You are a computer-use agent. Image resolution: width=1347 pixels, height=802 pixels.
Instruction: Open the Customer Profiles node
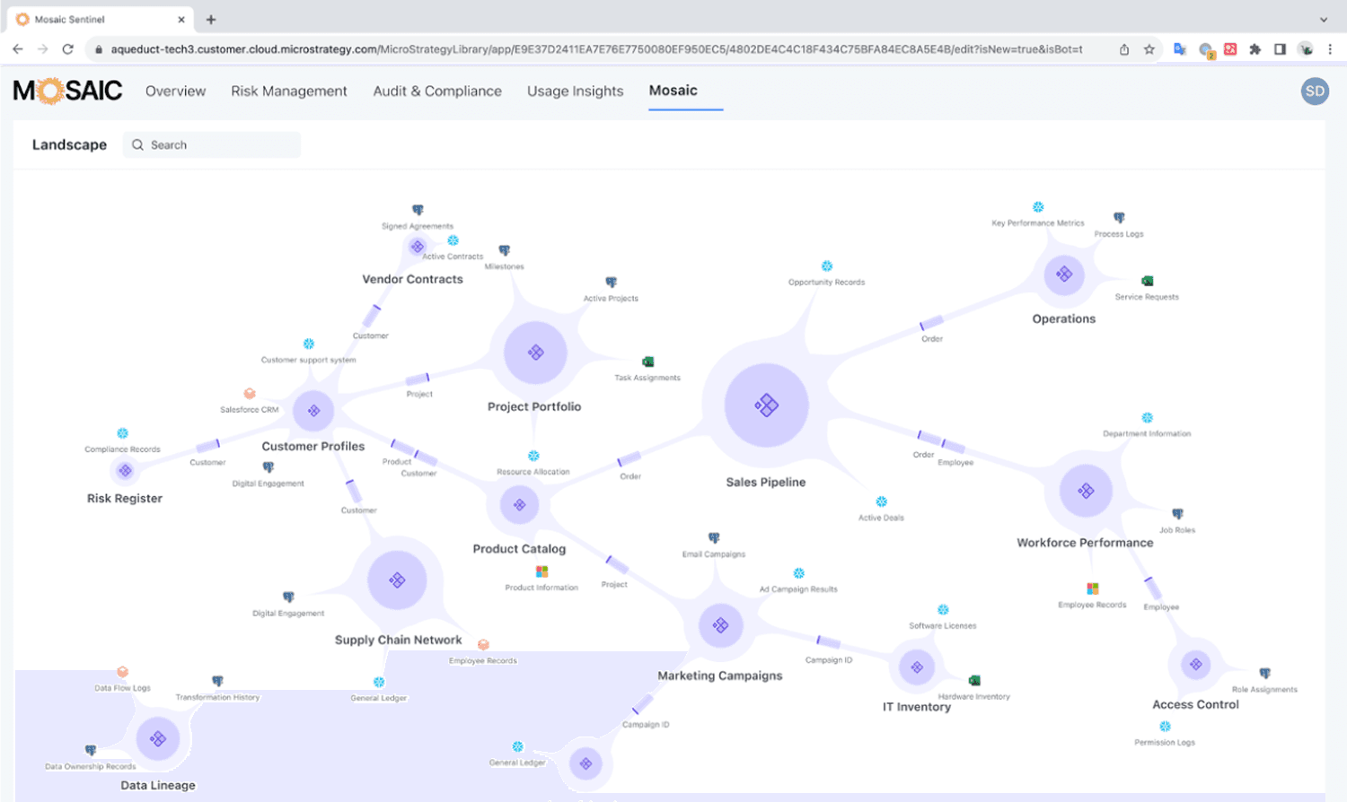click(x=313, y=411)
